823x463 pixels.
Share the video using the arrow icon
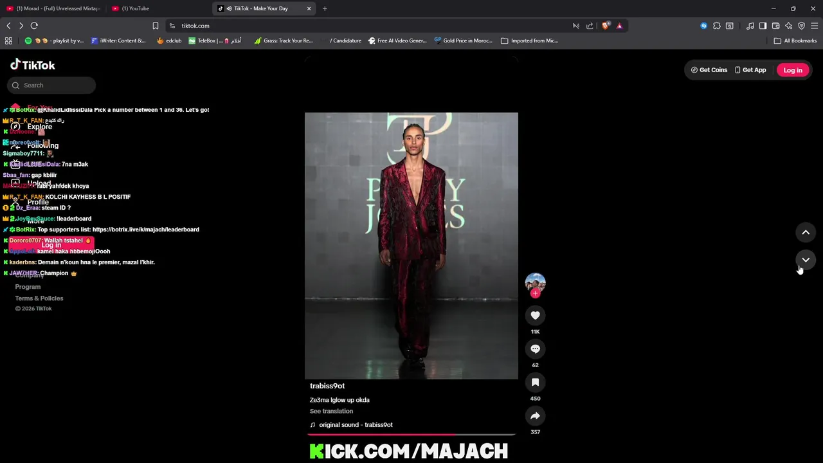(535, 415)
